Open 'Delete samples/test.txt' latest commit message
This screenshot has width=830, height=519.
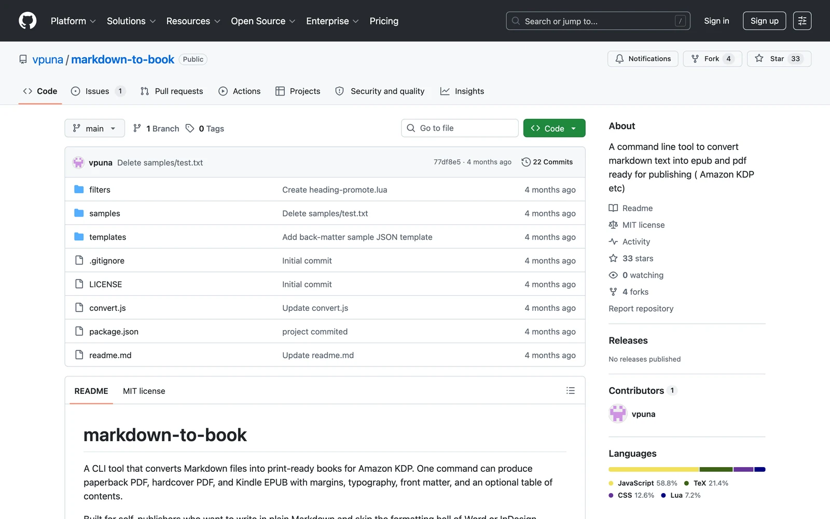pyautogui.click(x=160, y=162)
